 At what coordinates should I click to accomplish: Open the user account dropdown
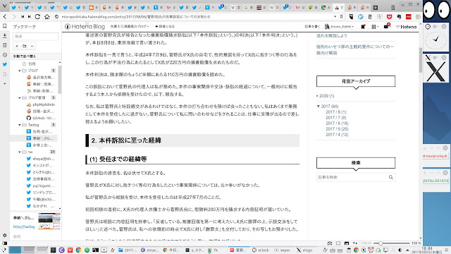coord(339,27)
